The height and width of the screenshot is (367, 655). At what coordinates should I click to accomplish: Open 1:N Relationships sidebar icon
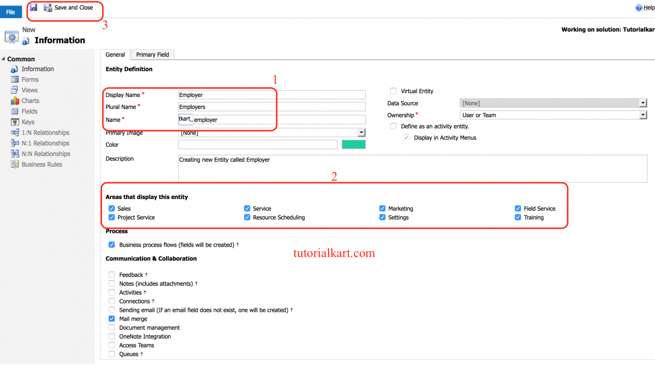click(15, 133)
